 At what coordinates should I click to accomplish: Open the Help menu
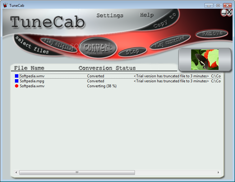(x=147, y=15)
